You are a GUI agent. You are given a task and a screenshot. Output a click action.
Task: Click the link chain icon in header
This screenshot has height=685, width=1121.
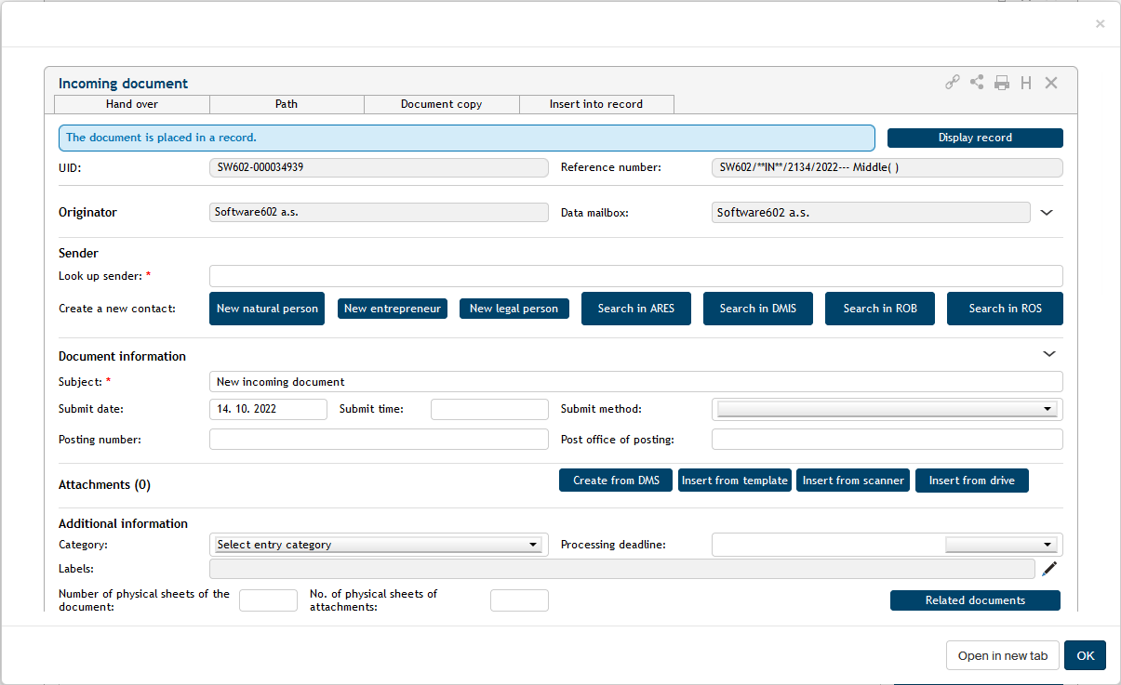pos(953,83)
